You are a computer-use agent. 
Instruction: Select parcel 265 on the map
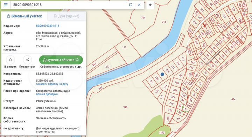tap(94, 64)
